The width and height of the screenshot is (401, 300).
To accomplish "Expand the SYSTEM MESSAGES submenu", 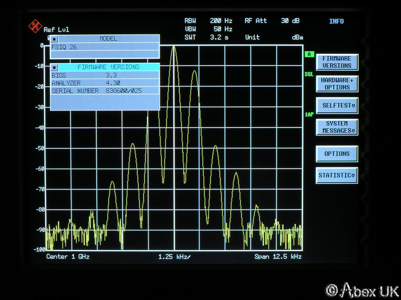I will (337, 127).
